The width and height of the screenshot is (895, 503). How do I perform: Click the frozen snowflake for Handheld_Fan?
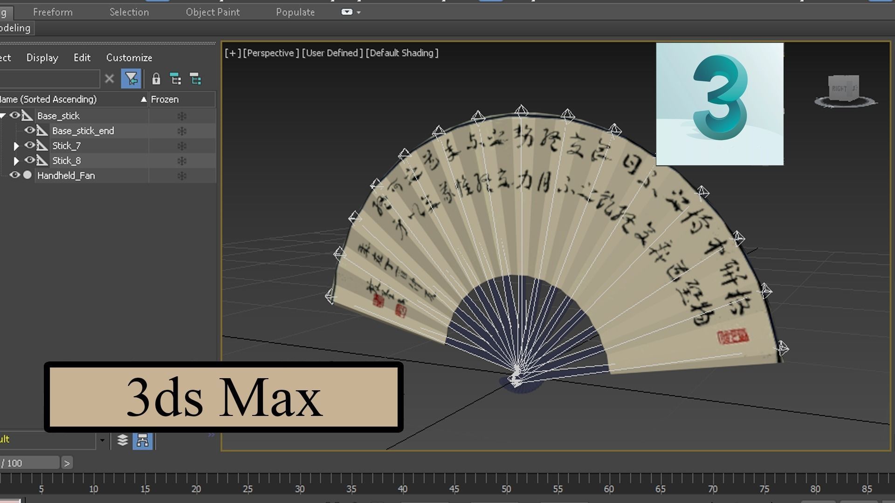182,176
